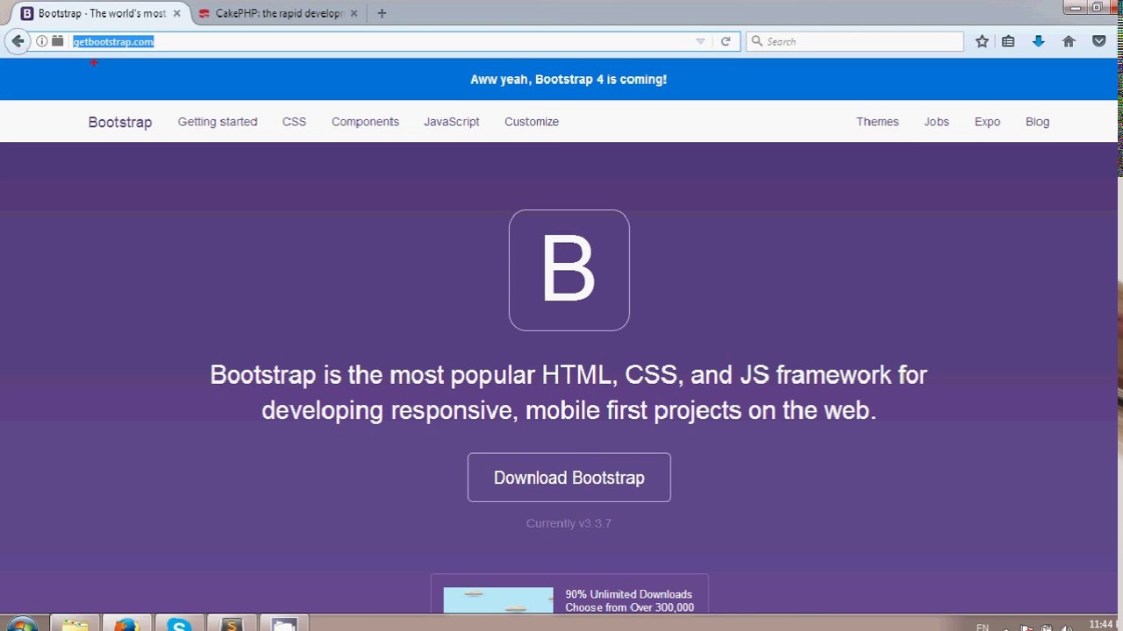Close the CakePHP browser tab
The width and height of the screenshot is (1123, 631).
(354, 13)
